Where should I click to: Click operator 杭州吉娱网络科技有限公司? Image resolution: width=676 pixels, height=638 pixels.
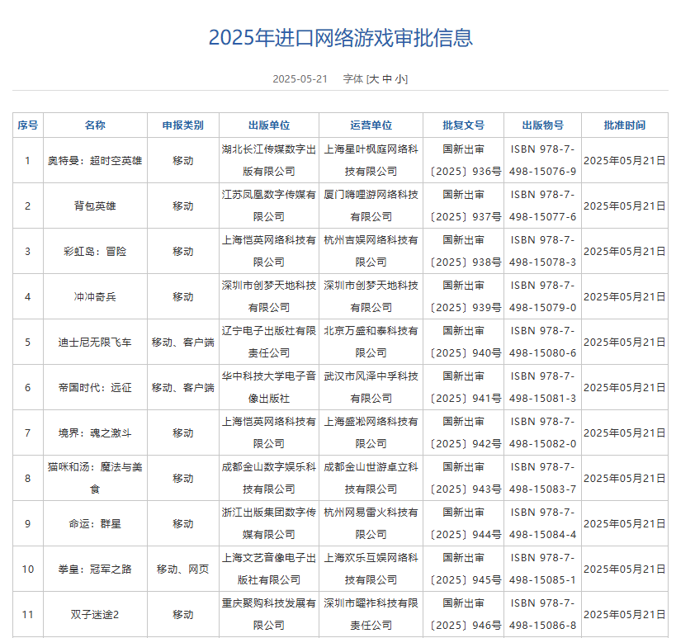click(371, 251)
